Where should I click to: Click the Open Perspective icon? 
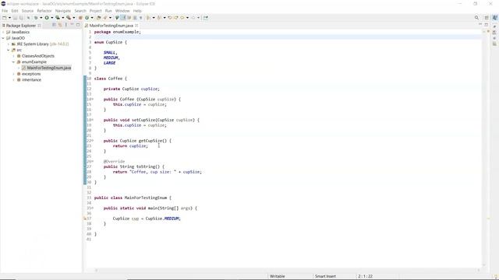487,18
